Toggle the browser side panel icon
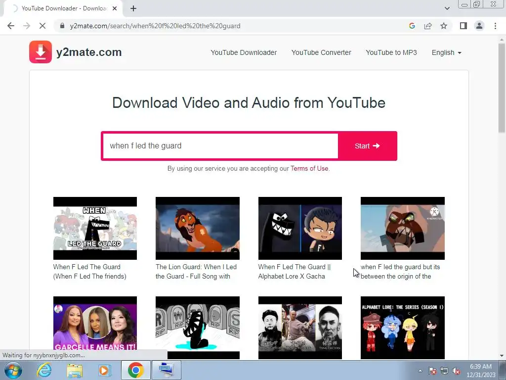The height and width of the screenshot is (380, 506). [464, 26]
